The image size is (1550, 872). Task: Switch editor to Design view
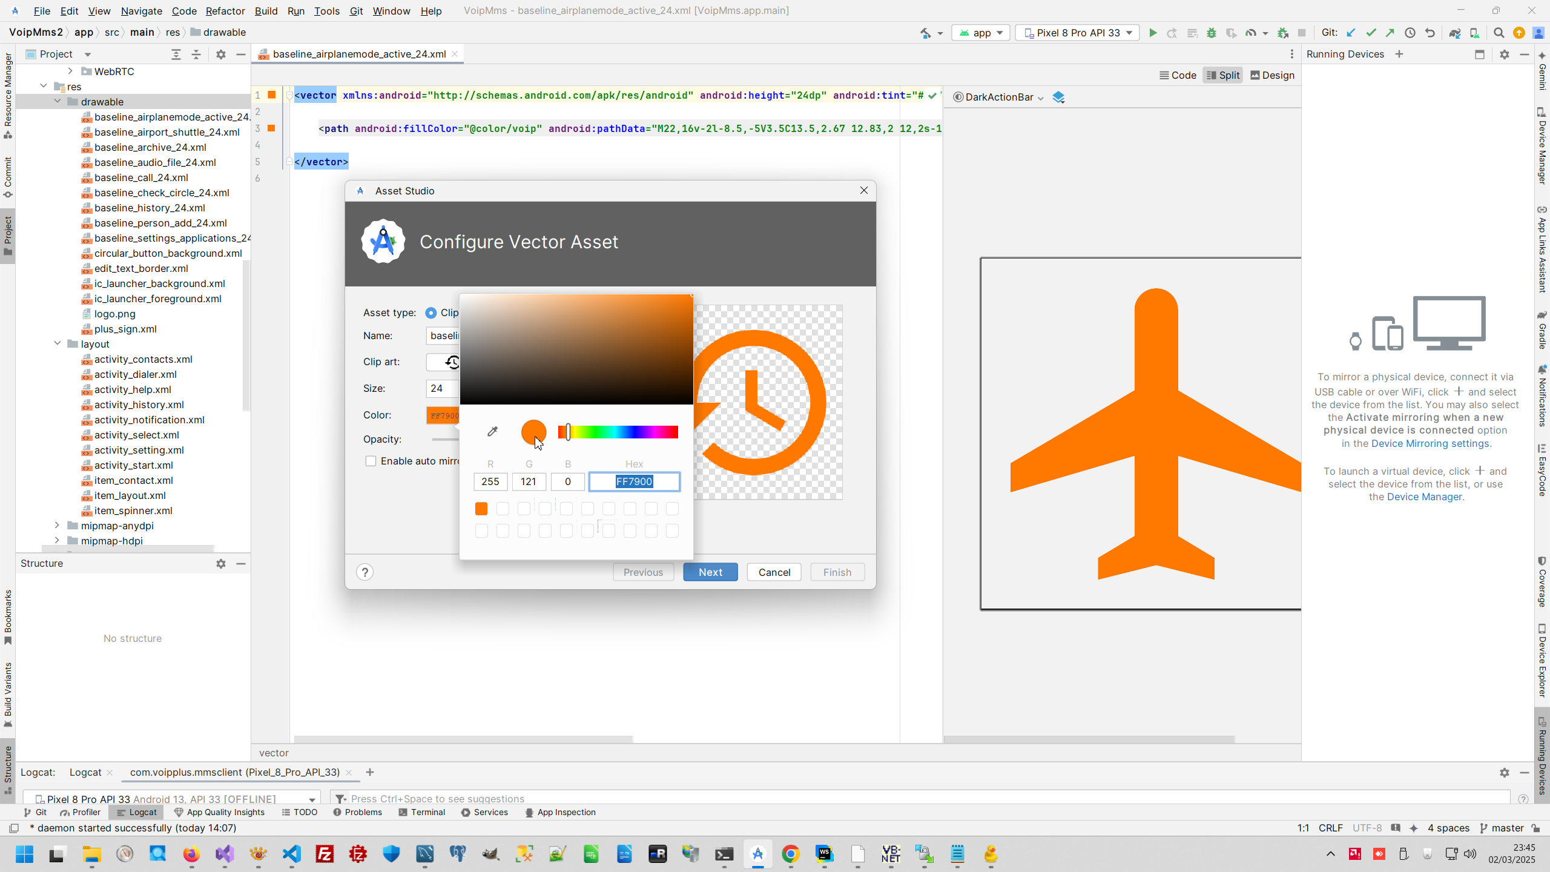(1272, 75)
